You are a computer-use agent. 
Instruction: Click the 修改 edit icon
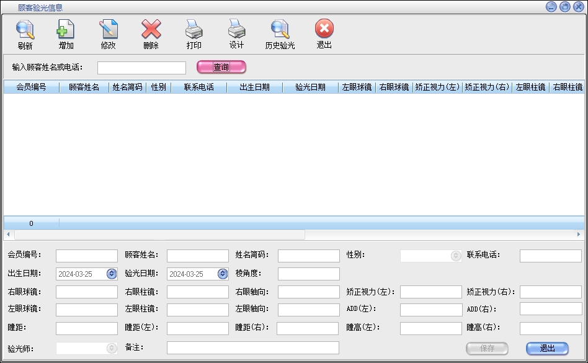pyautogui.click(x=108, y=30)
